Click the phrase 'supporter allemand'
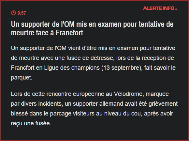This screenshot has width=189, height=141. [98, 104]
